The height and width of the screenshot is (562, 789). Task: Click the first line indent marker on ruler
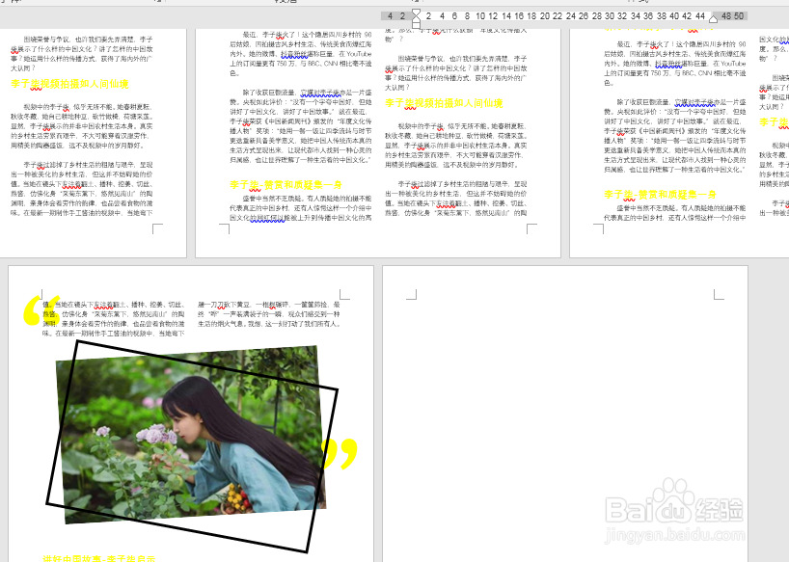pyautogui.click(x=416, y=13)
